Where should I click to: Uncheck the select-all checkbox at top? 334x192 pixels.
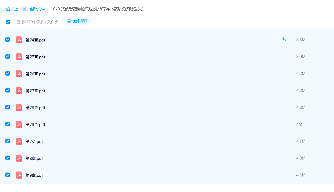tap(8, 22)
